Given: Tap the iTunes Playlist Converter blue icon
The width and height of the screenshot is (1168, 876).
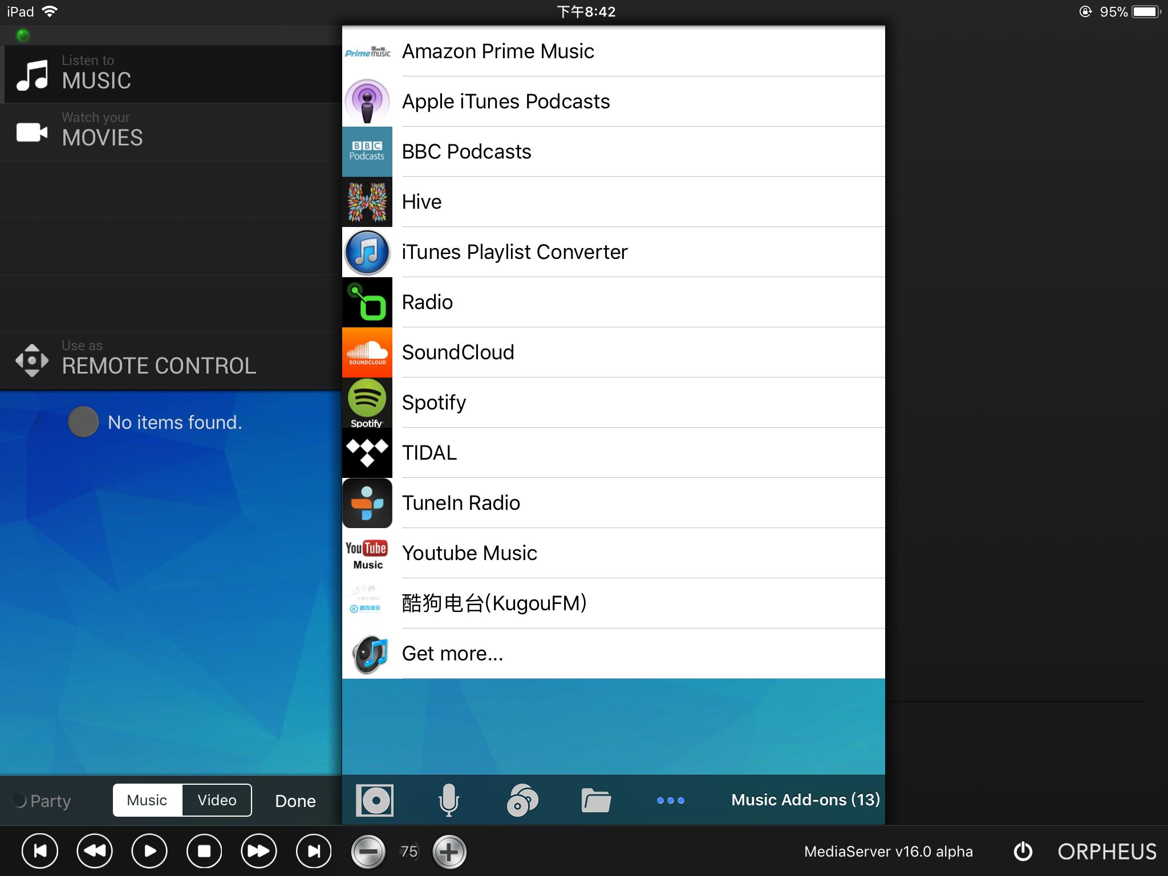Looking at the screenshot, I should 367,252.
